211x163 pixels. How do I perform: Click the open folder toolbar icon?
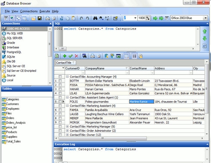[x=34, y=18]
